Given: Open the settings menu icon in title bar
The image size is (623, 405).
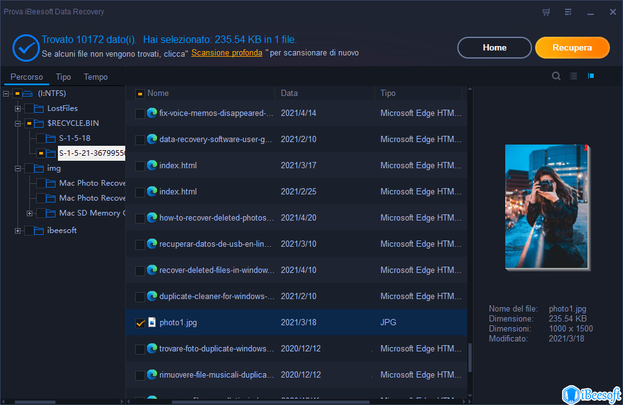Looking at the screenshot, I should coord(568,12).
